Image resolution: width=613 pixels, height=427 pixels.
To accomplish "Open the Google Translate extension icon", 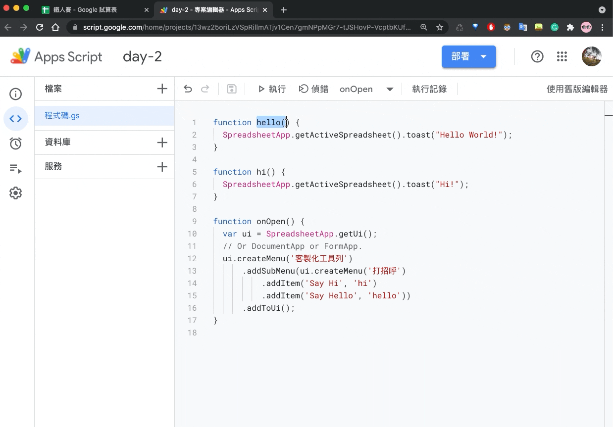I will tap(523, 28).
